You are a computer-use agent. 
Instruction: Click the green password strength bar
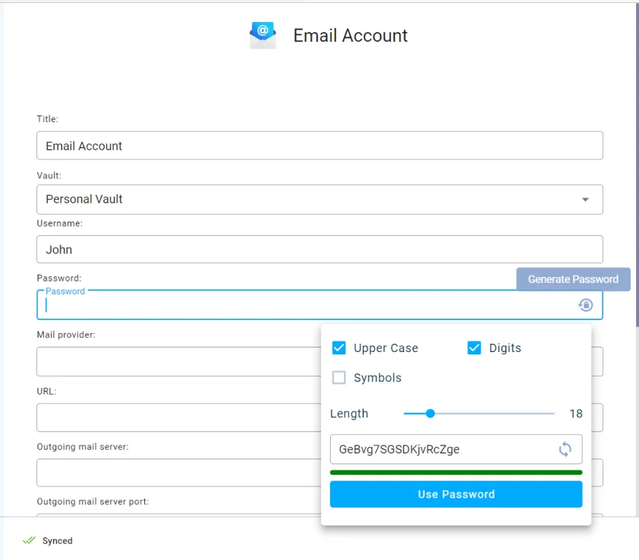tap(456, 472)
